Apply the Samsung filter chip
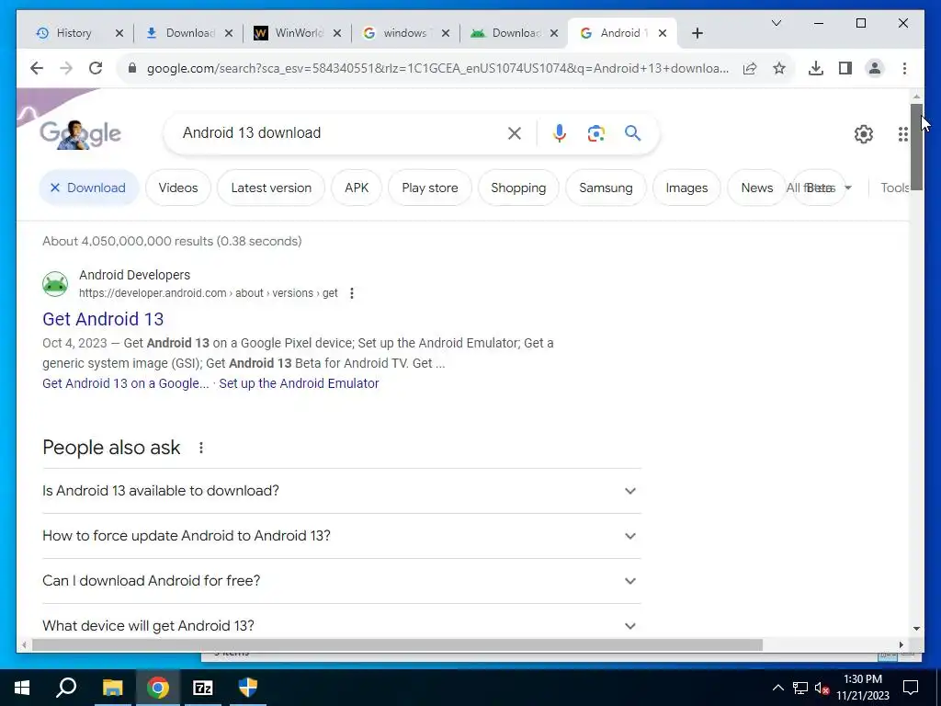The height and width of the screenshot is (706, 941). (606, 188)
